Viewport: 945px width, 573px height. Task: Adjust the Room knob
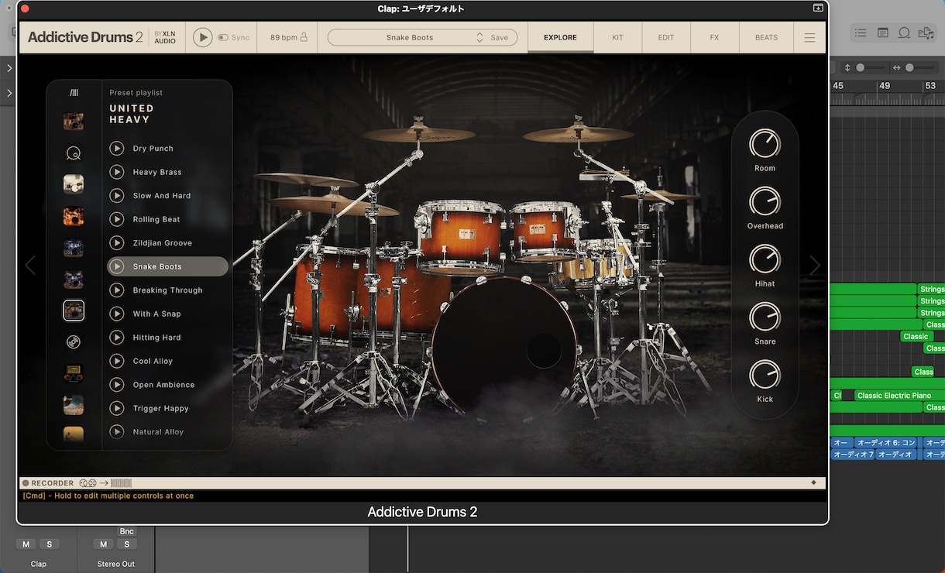click(x=765, y=143)
